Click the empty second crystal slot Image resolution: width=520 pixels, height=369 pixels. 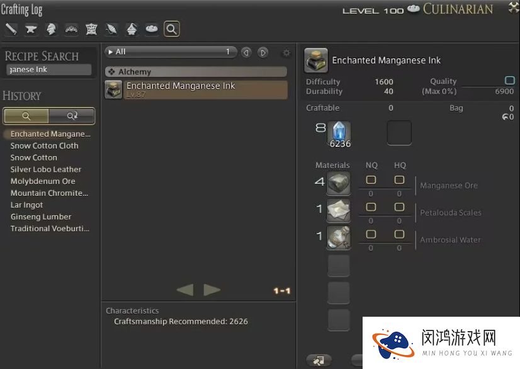[399, 133]
